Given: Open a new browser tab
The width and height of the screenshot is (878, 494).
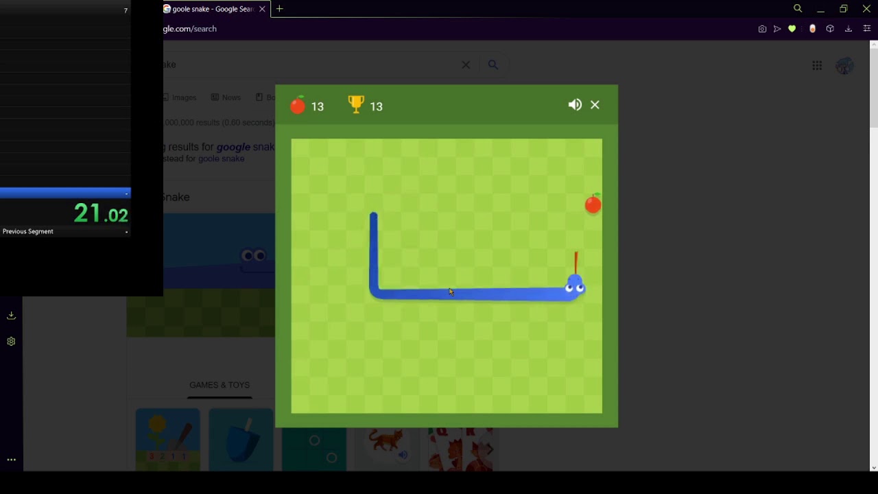Looking at the screenshot, I should 279,9.
